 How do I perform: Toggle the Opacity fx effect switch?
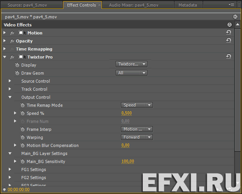point(12,41)
